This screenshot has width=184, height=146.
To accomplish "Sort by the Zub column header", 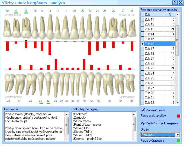I will 154,14.
